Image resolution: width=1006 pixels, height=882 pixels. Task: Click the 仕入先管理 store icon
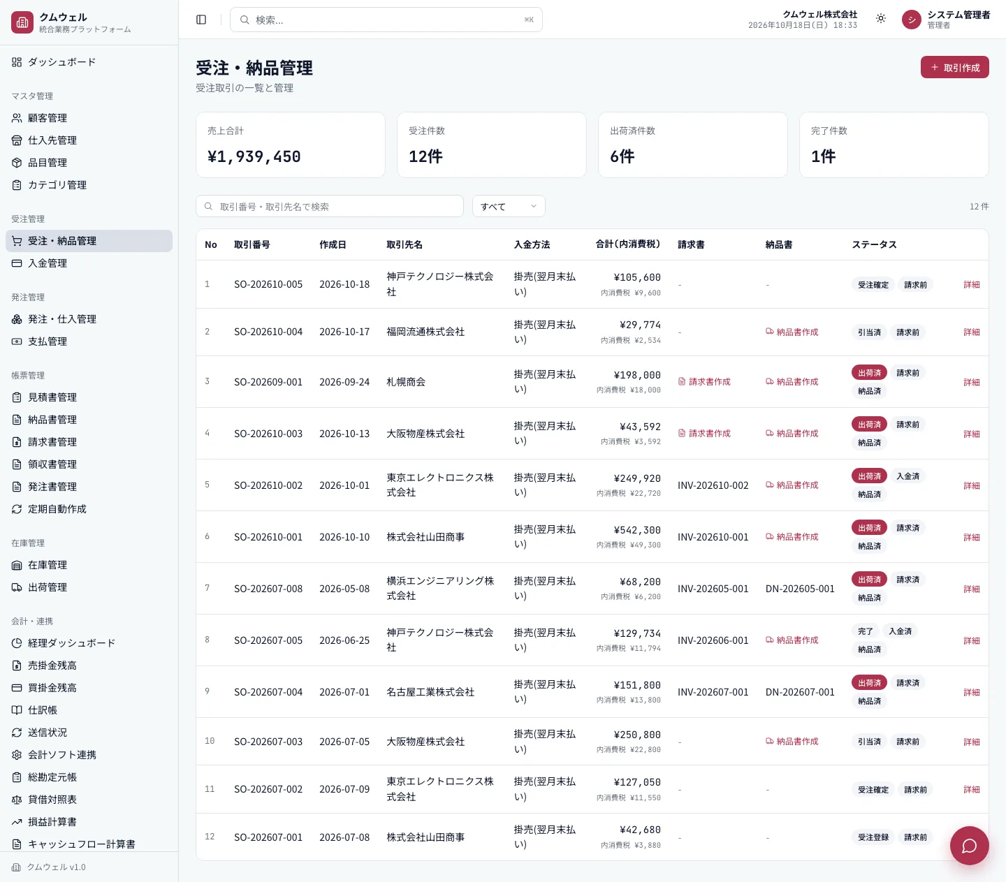(x=17, y=140)
